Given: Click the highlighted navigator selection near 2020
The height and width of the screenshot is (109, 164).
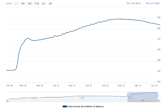Looking at the screenshot, I should pos(142,95).
